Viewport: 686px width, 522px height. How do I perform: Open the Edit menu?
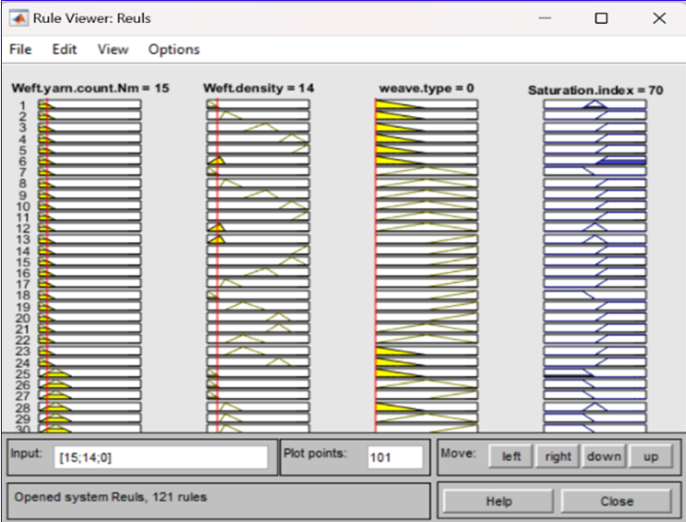64,49
